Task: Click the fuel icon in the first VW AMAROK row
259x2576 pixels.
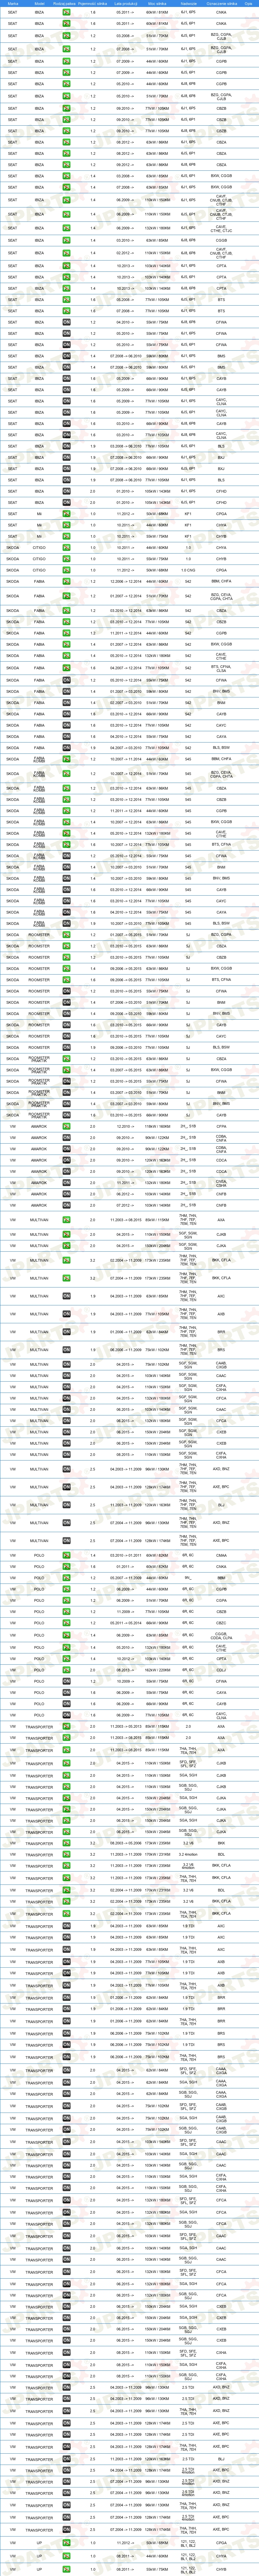Action: click(66, 1126)
